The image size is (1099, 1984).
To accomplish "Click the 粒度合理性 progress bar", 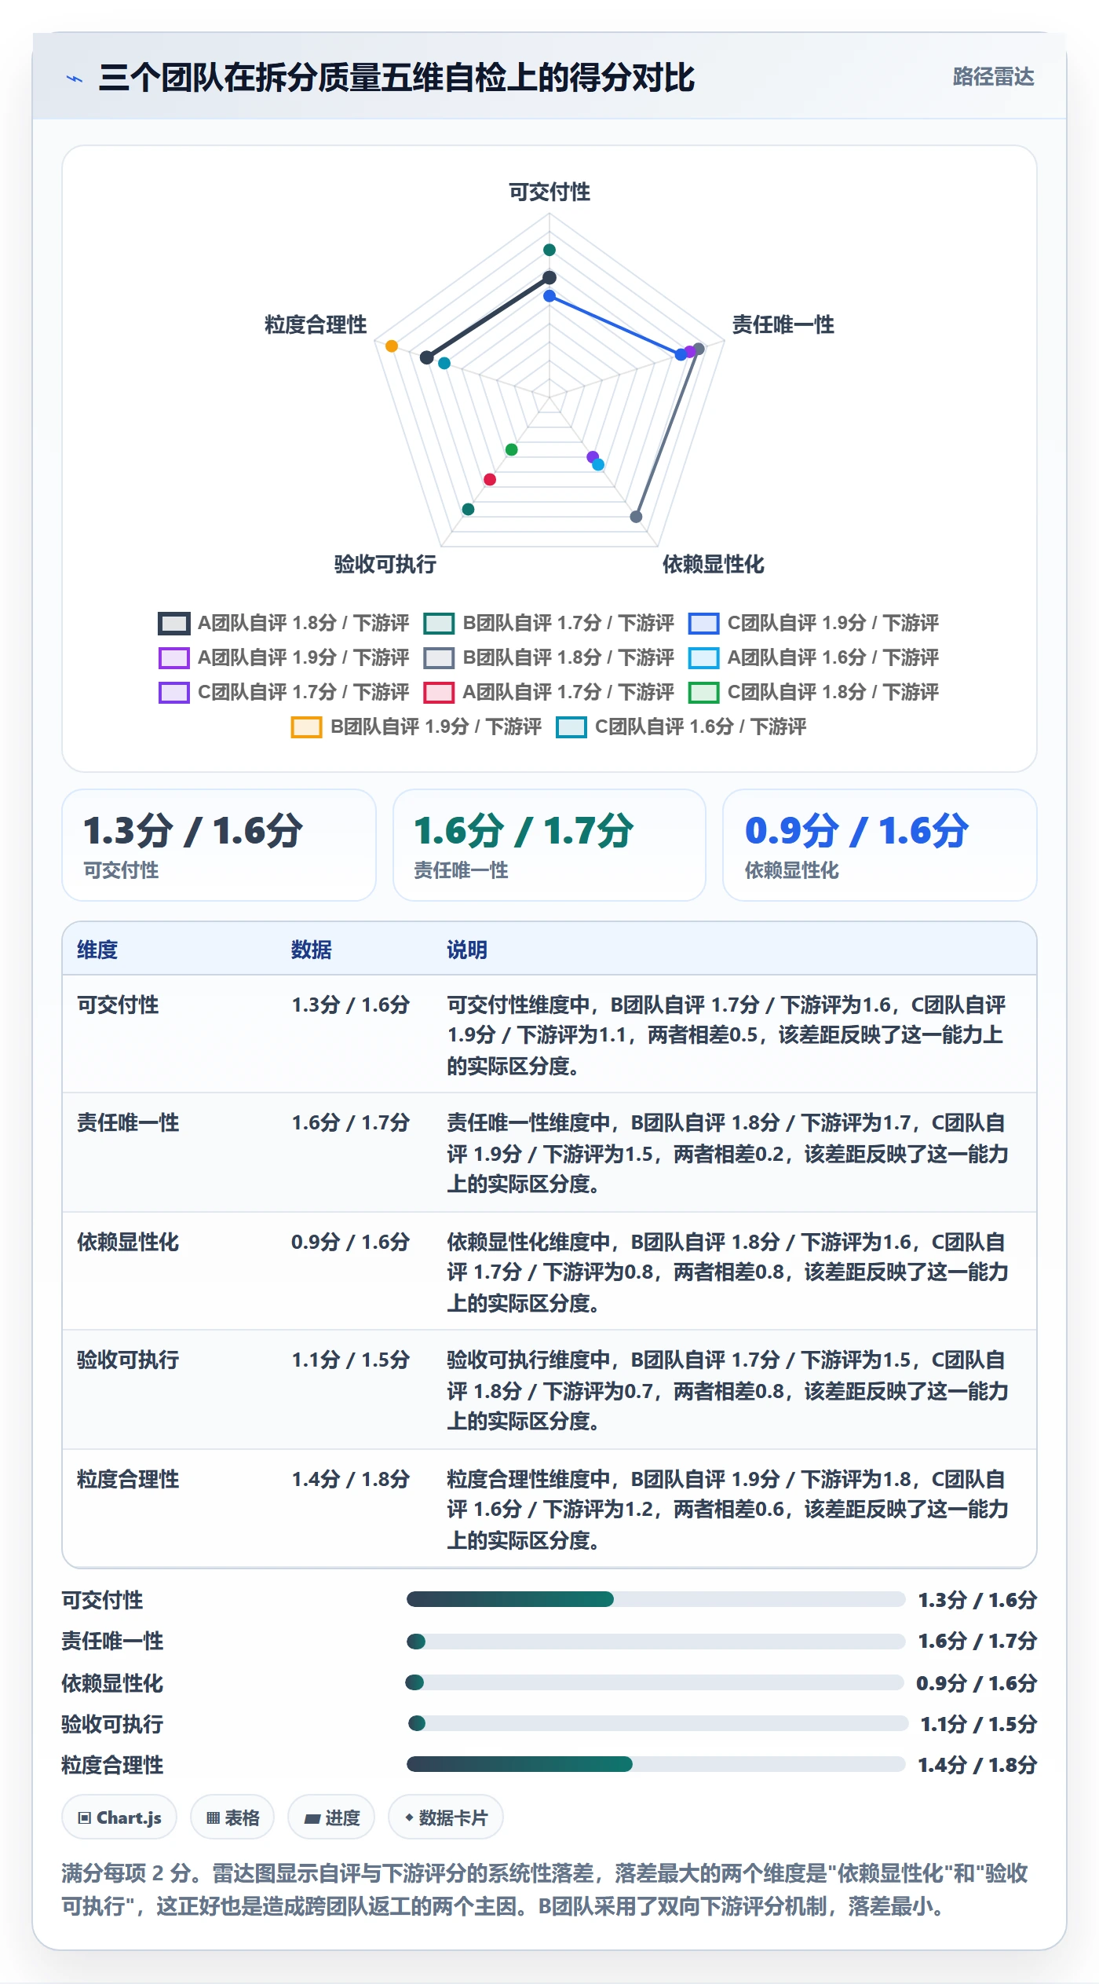I will 655,1764.
